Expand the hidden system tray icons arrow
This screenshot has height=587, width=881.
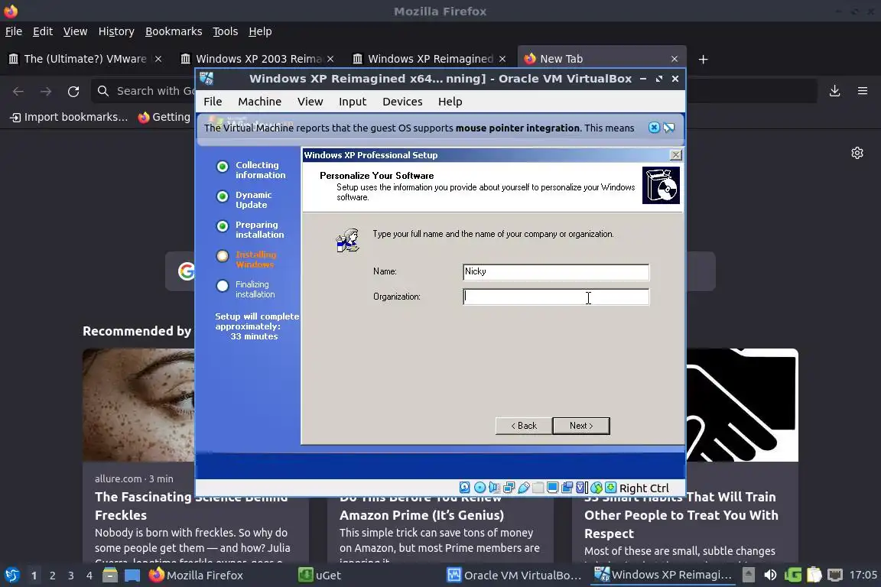coord(749,575)
